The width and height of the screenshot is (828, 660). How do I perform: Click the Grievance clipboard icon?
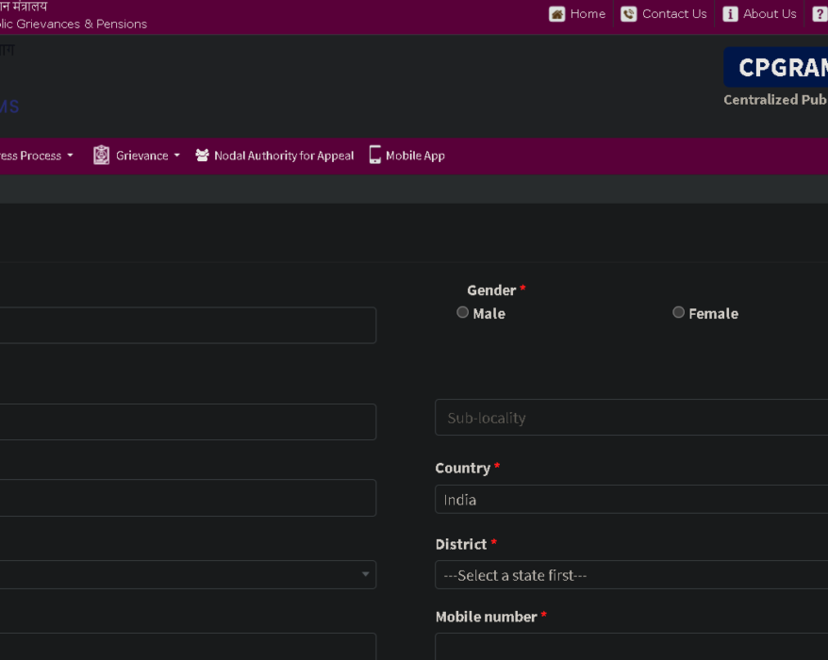pyautogui.click(x=102, y=156)
